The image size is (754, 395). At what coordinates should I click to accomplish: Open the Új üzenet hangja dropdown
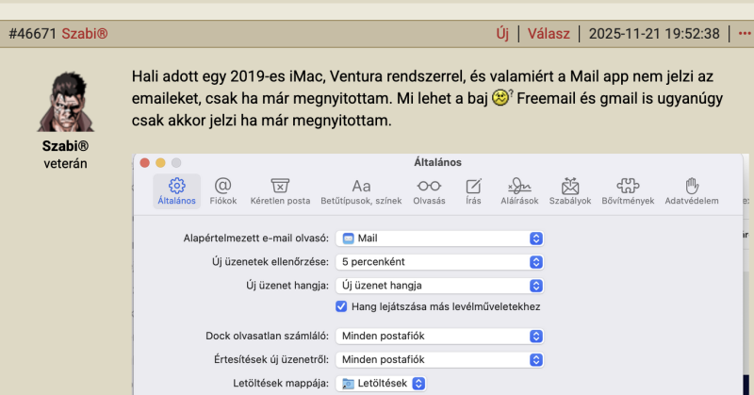441,285
